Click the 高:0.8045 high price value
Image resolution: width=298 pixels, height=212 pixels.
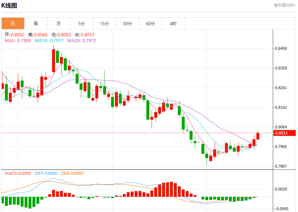pos(38,35)
